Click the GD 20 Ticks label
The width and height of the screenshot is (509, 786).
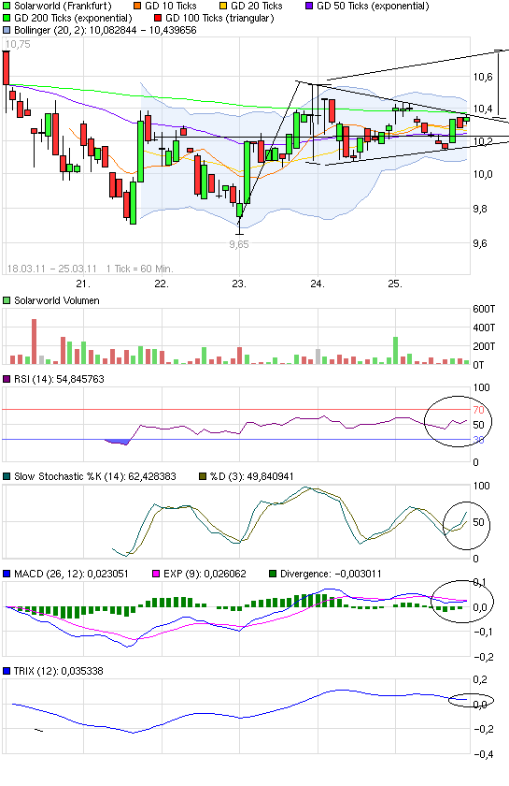coord(257,7)
